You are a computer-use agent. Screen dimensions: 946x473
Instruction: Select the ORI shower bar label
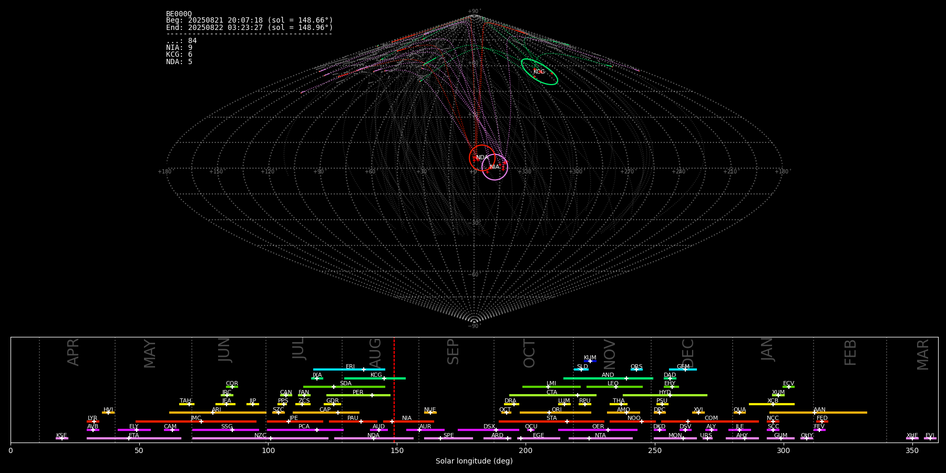coord(557,410)
